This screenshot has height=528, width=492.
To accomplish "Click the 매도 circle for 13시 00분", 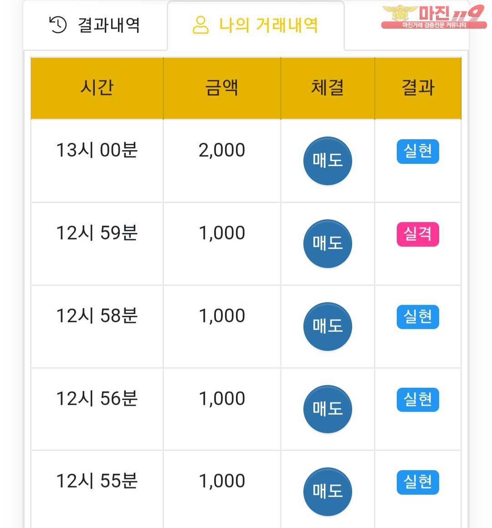I will click(328, 161).
